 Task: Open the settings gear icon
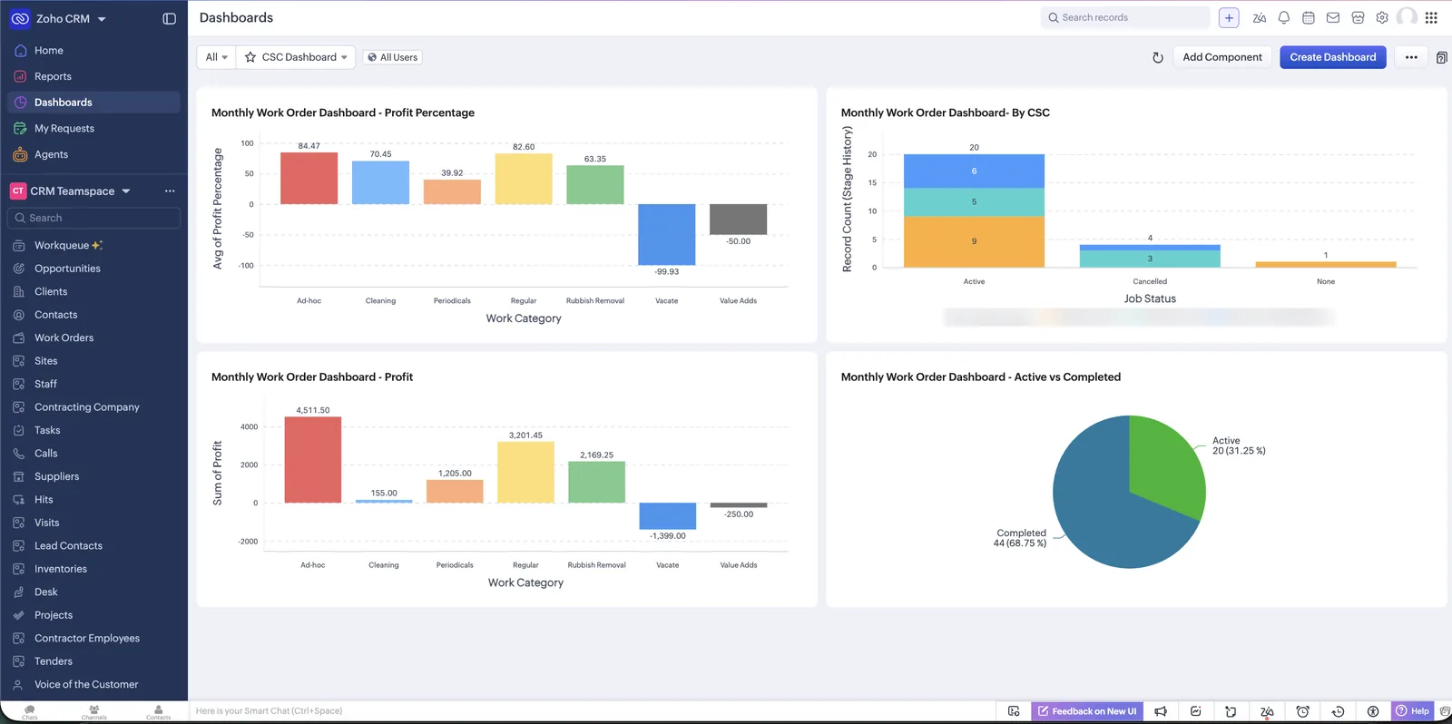point(1382,17)
